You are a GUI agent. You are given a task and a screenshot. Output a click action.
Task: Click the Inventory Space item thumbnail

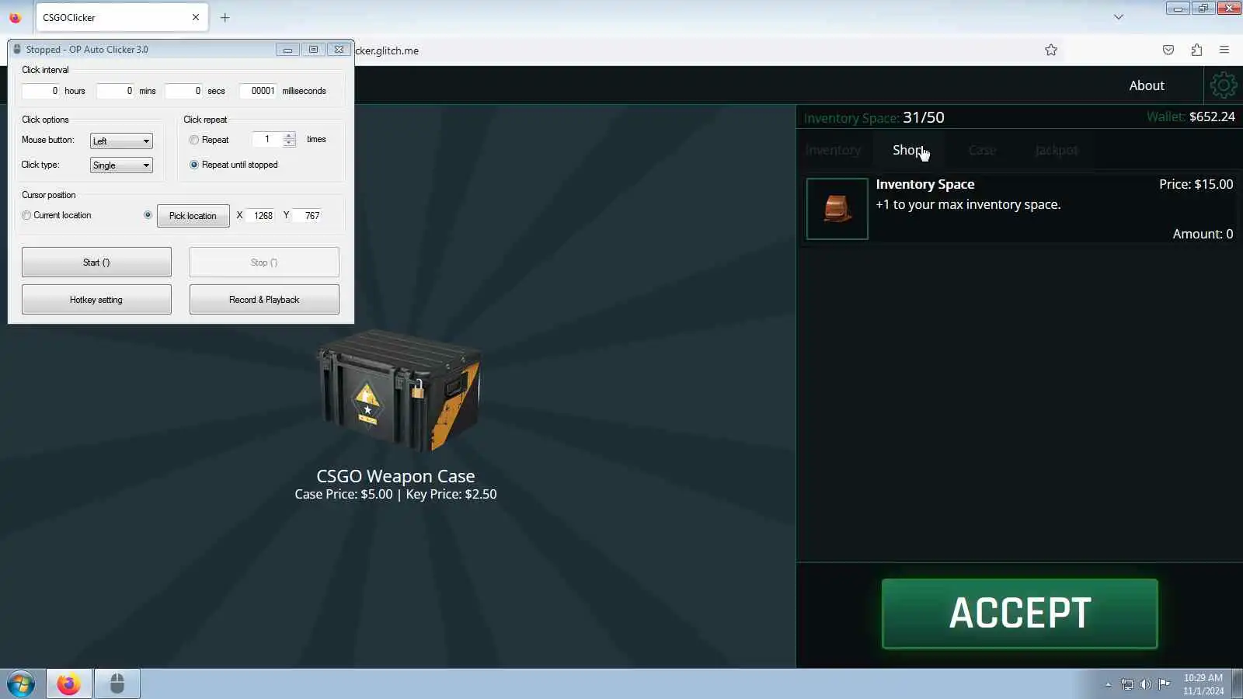pos(837,209)
